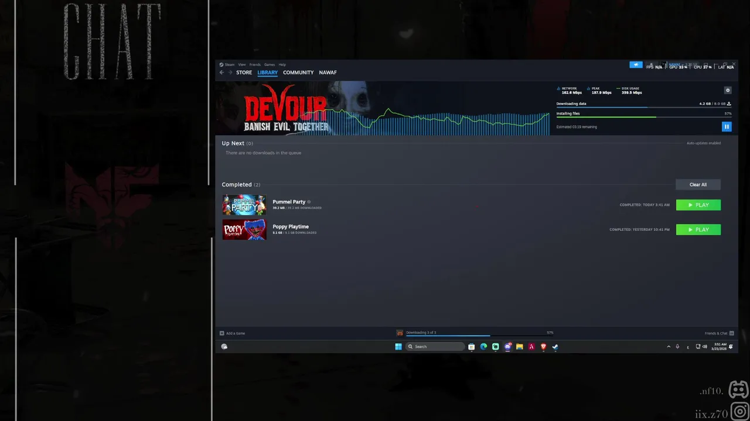The height and width of the screenshot is (421, 750).
Task: Open the NAWAF profile tab
Action: pyautogui.click(x=328, y=73)
